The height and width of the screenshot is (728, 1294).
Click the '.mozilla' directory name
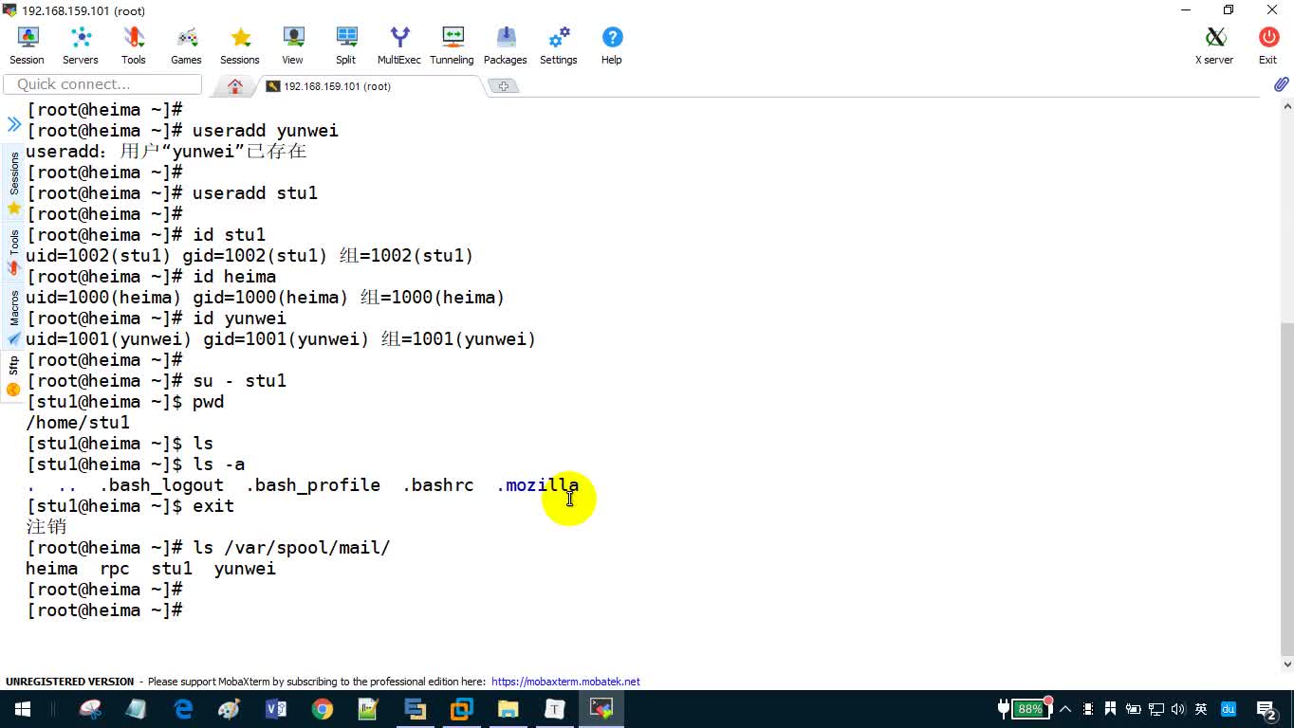(x=537, y=485)
